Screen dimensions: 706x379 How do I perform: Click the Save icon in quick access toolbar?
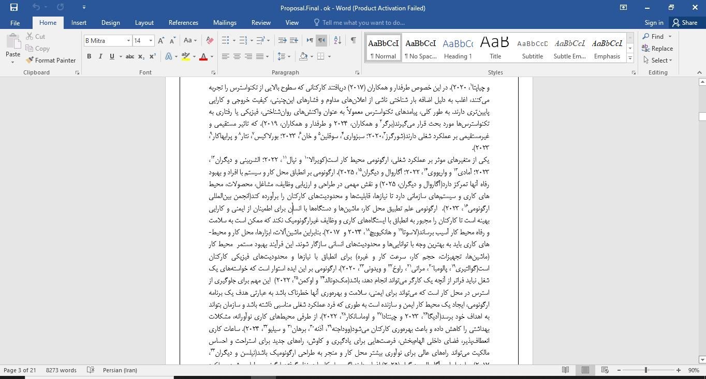[14, 7]
